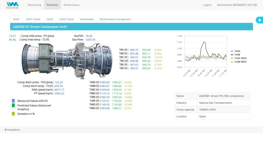Click T48H deviation 0.27%

tap(128, 108)
